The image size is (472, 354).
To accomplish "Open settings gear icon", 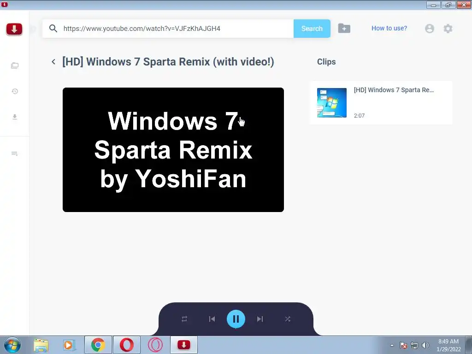I will pyautogui.click(x=448, y=29).
